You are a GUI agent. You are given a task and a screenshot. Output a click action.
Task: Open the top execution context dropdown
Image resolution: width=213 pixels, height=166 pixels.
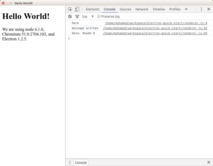point(88,17)
